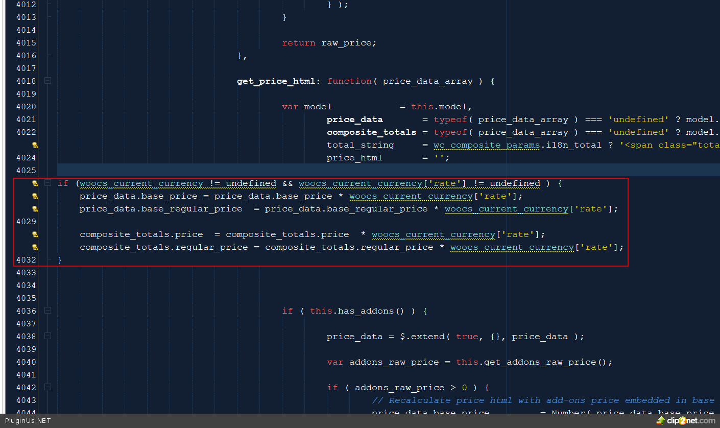
Task: Click hint lightbulb on the 'if (woocs_current_currency' line
Action: click(x=35, y=183)
